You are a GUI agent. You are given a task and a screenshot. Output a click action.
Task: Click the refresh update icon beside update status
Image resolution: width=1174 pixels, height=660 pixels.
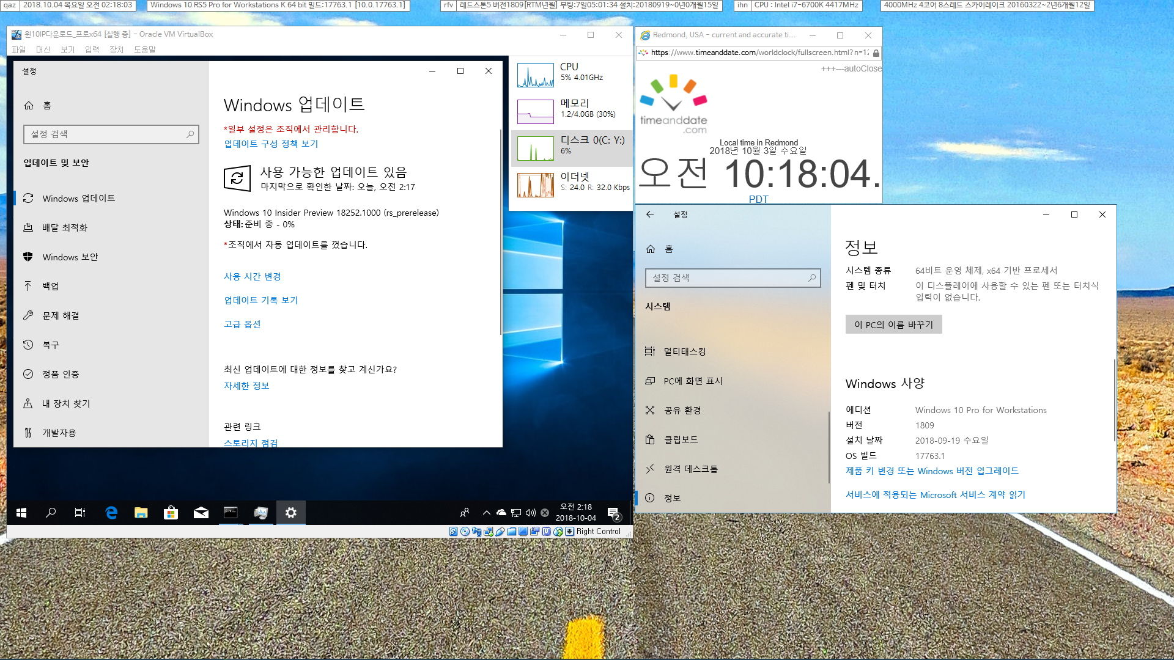(x=237, y=178)
